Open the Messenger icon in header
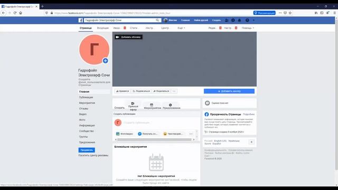 (x=233, y=20)
